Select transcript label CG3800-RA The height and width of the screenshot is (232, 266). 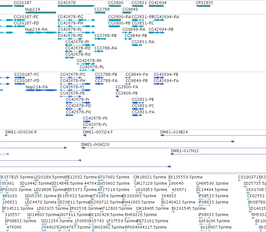tap(120, 17)
